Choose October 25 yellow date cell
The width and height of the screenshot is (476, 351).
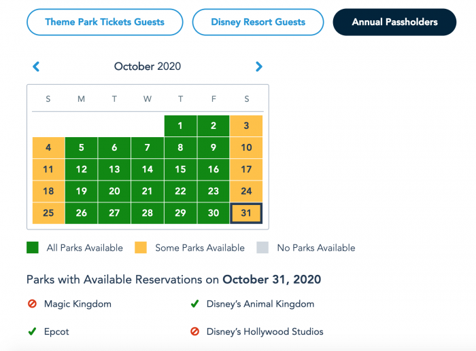[x=48, y=213]
